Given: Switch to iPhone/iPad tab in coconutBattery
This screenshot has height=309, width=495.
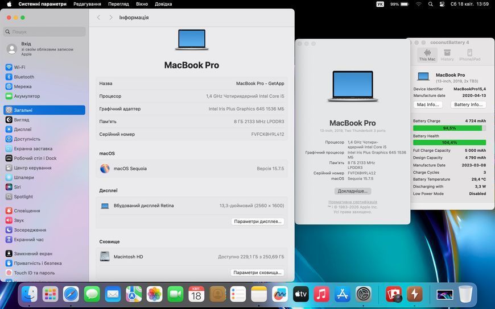Looking at the screenshot, I should point(470,55).
